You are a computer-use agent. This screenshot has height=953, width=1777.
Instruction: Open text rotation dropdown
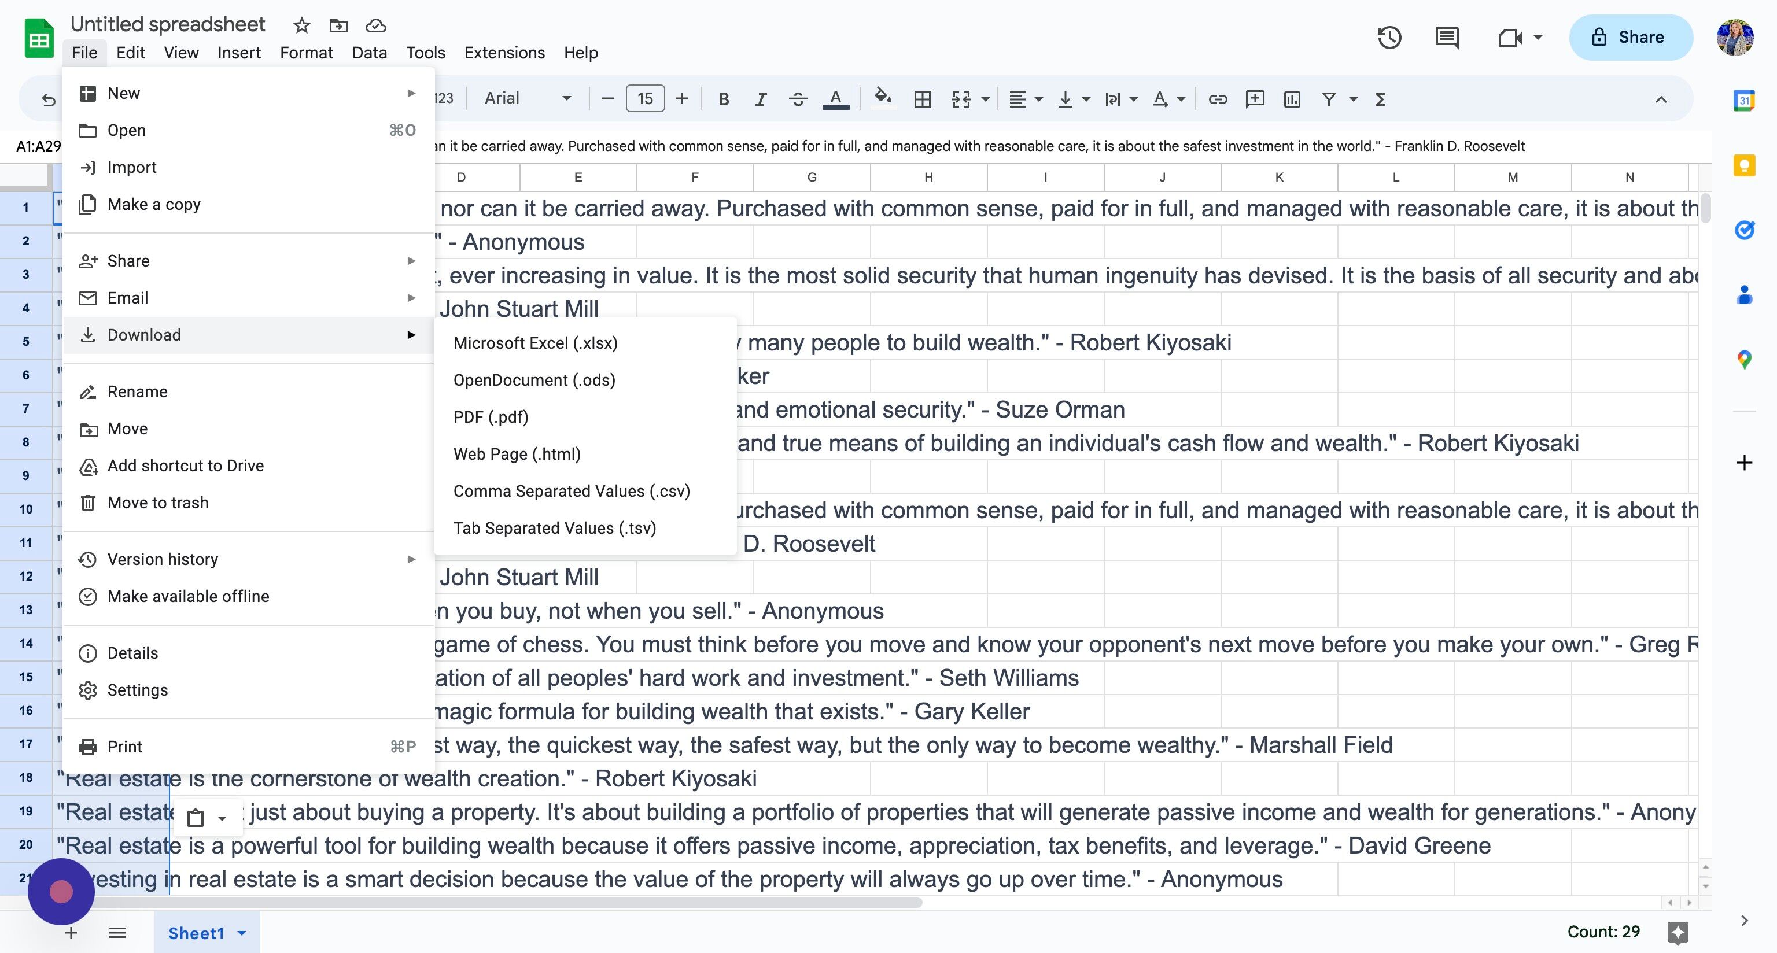[x=1168, y=99]
